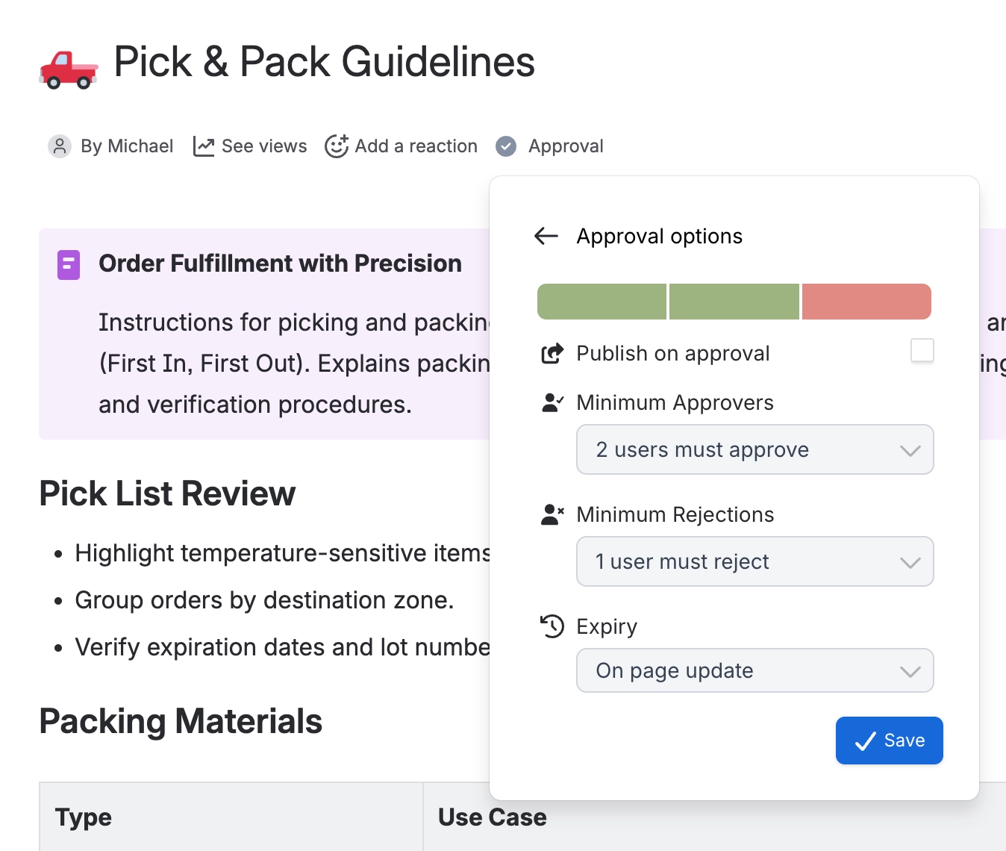Viewport: 1006px width, 851px height.
Task: Click the See views chart icon
Action: pyautogui.click(x=204, y=146)
